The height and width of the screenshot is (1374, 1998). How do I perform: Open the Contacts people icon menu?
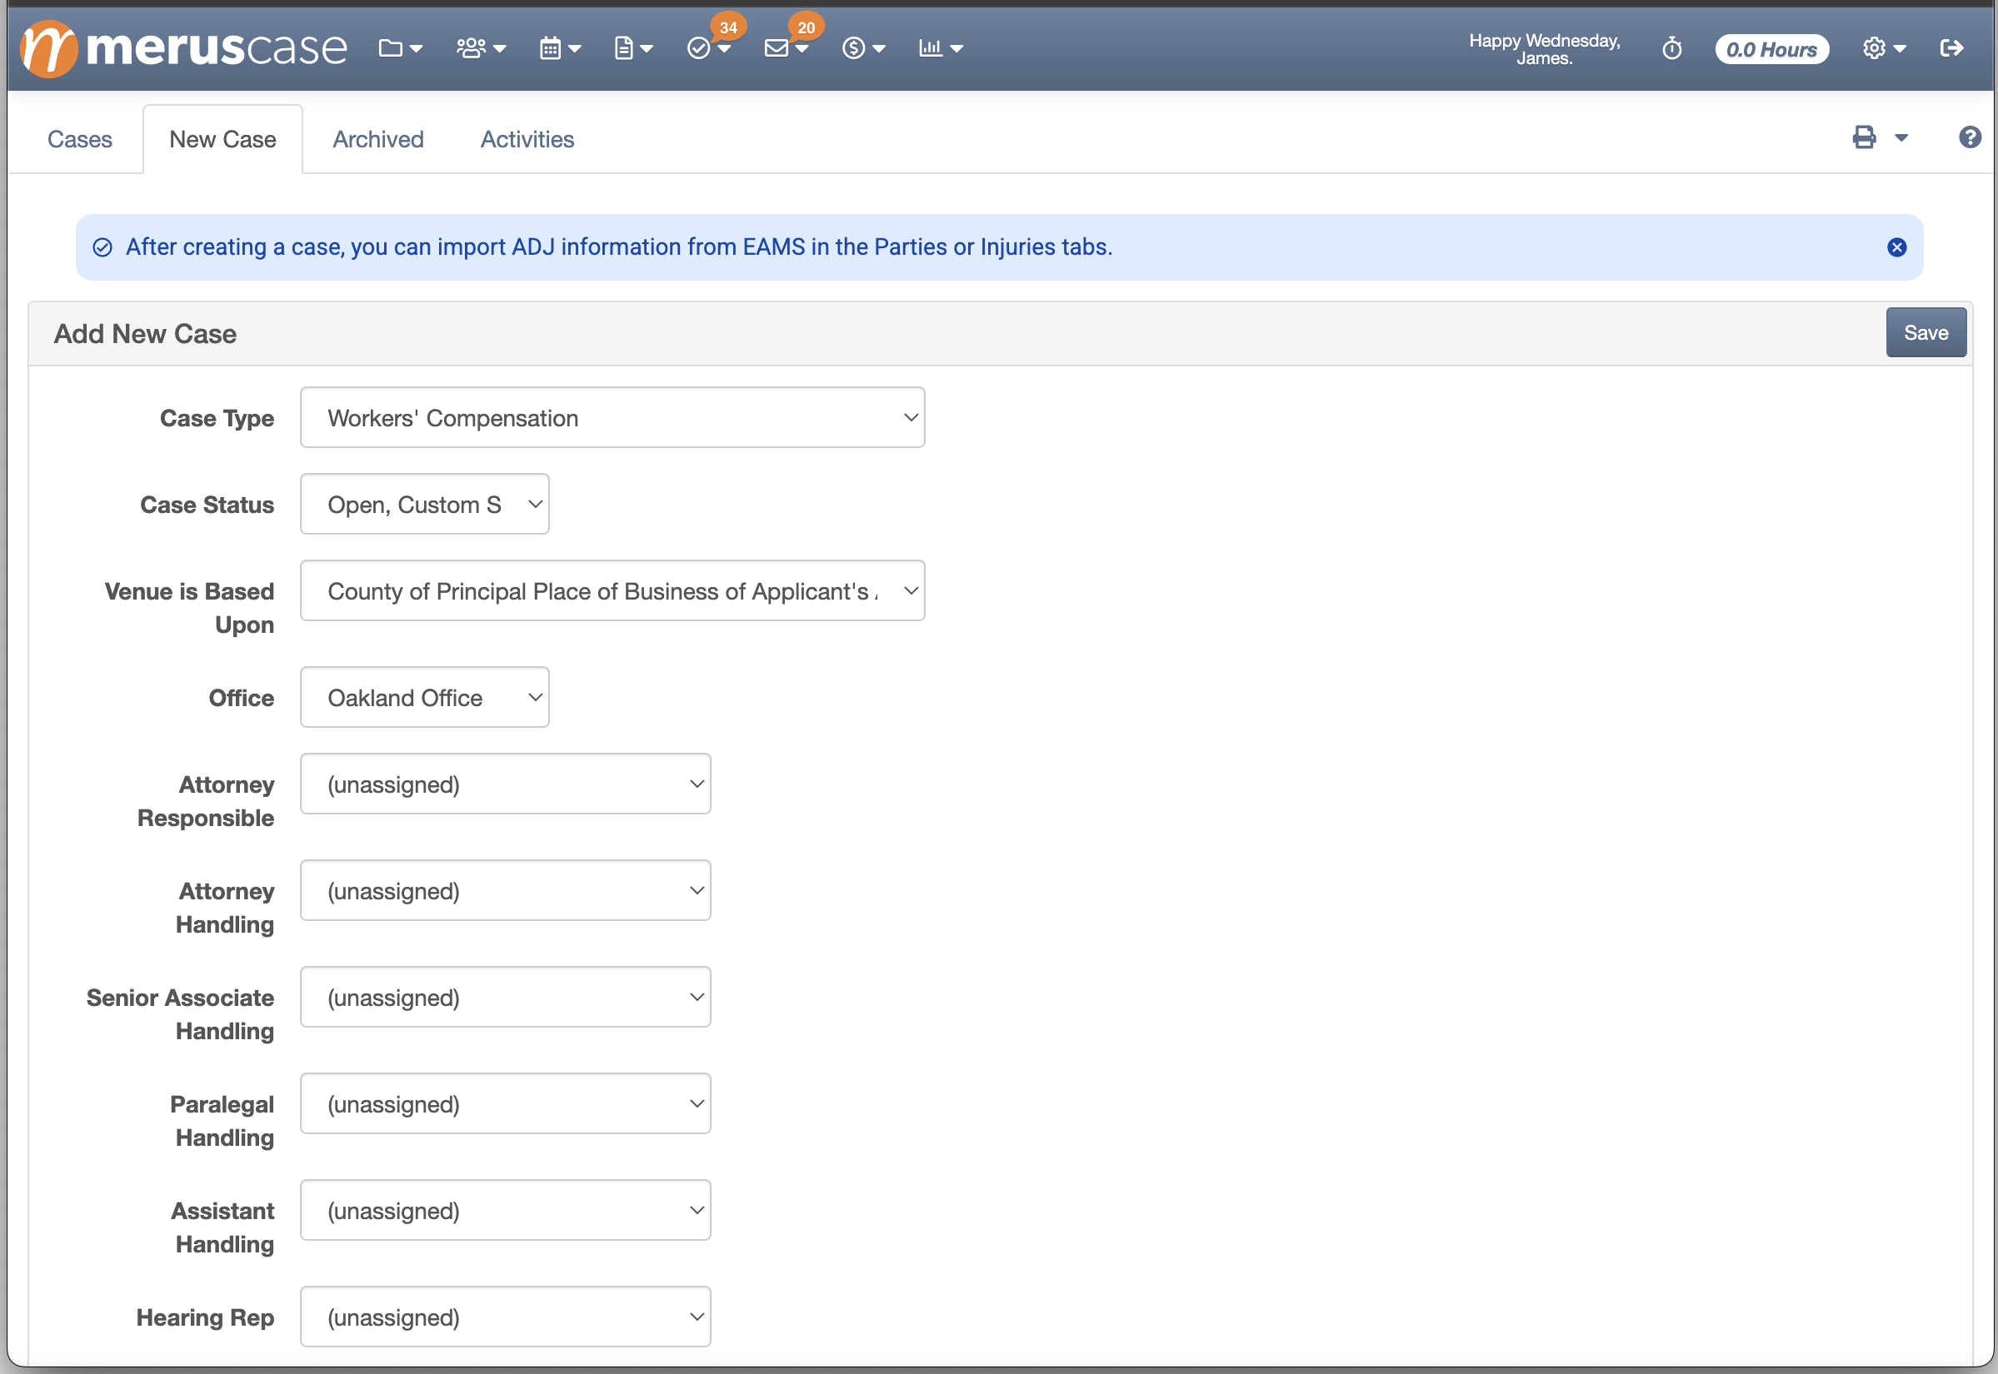[x=481, y=48]
